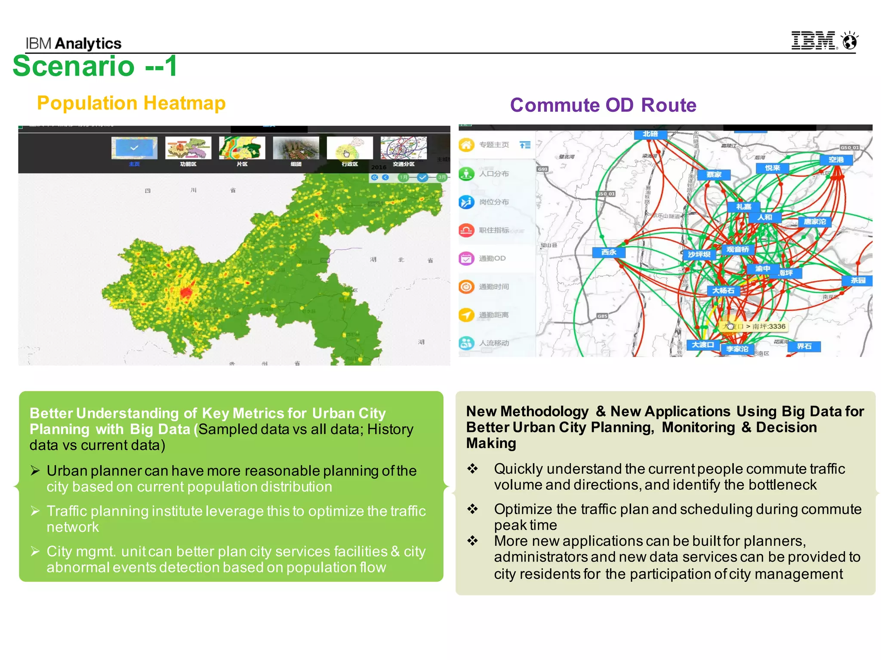This screenshot has height=660, width=881.
Task: Click the 唐家沱 node label on map
Action: (815, 222)
